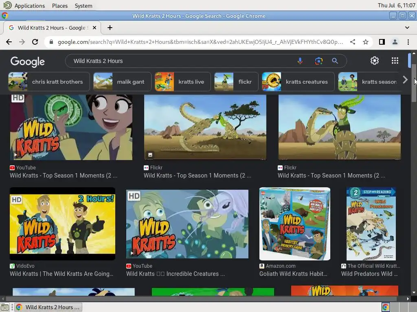This screenshot has height=312, width=417.
Task: Go to Google homepage via logo
Action: (x=28, y=62)
